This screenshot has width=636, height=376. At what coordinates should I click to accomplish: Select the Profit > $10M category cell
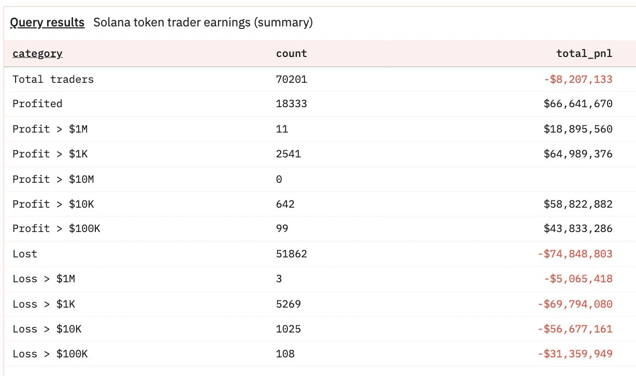click(53, 179)
